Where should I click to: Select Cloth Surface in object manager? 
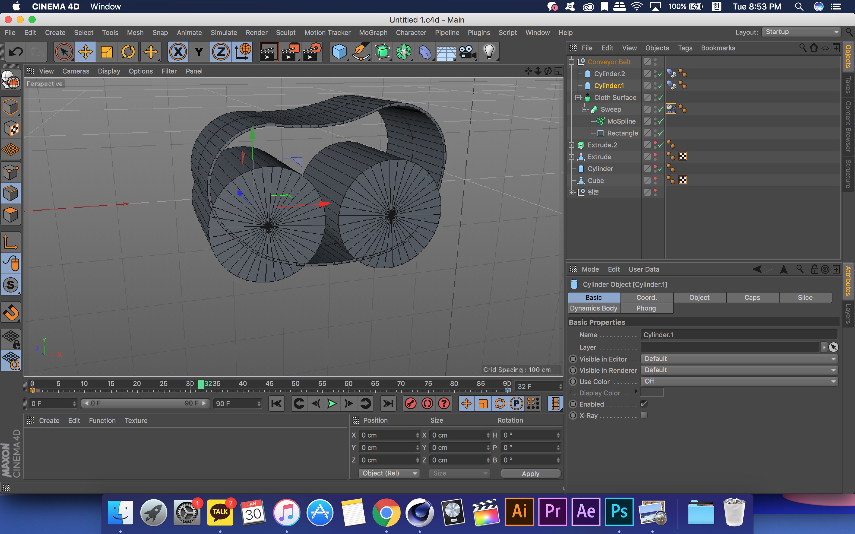(x=615, y=98)
